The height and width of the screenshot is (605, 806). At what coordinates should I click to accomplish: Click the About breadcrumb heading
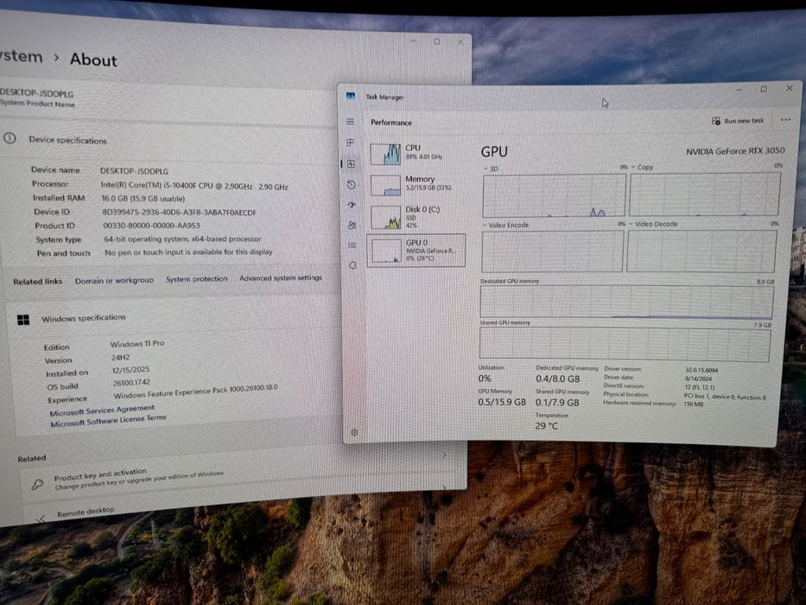pos(93,60)
